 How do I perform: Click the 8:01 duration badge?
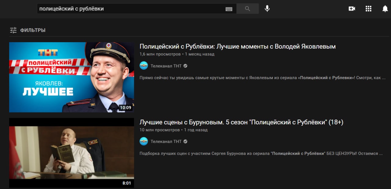pyautogui.click(x=126, y=183)
